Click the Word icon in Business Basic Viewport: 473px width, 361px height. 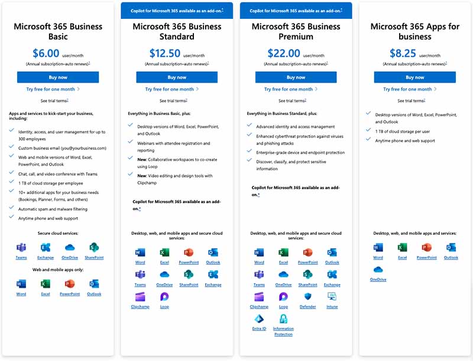[21, 284]
